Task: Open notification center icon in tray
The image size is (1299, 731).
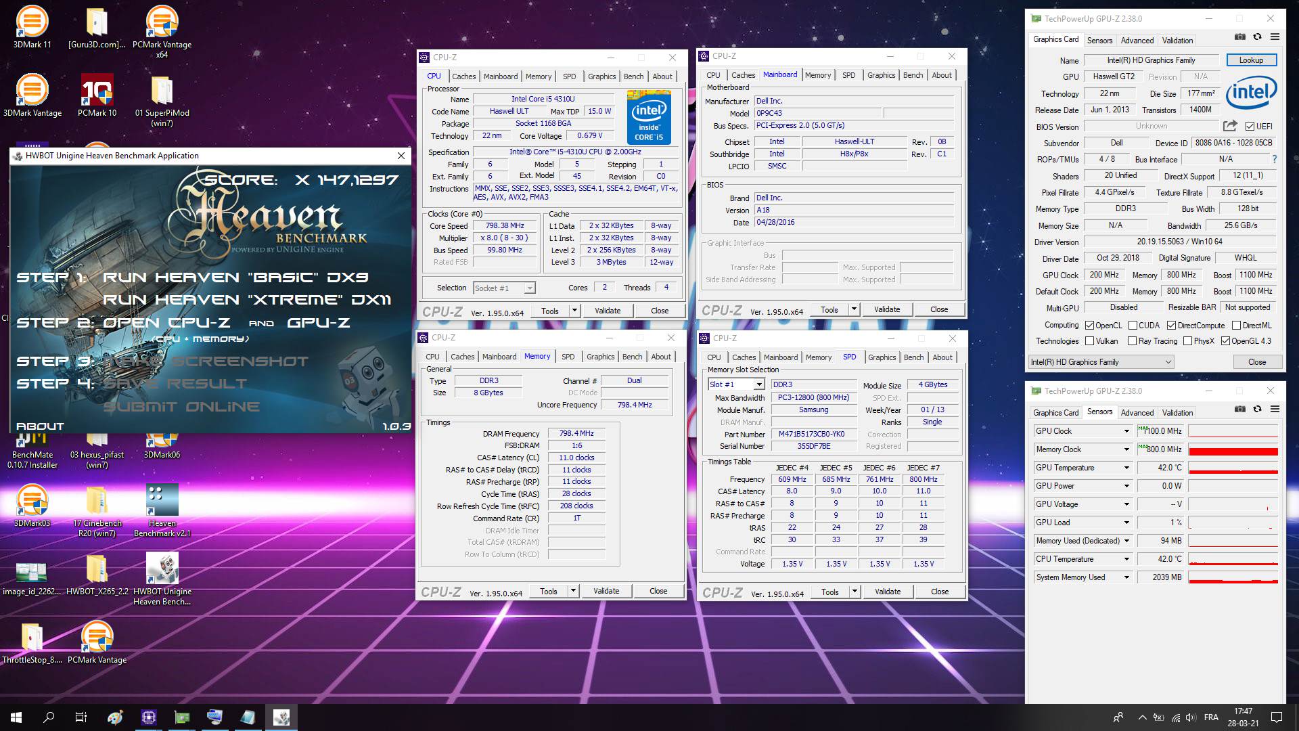Action: [1277, 717]
